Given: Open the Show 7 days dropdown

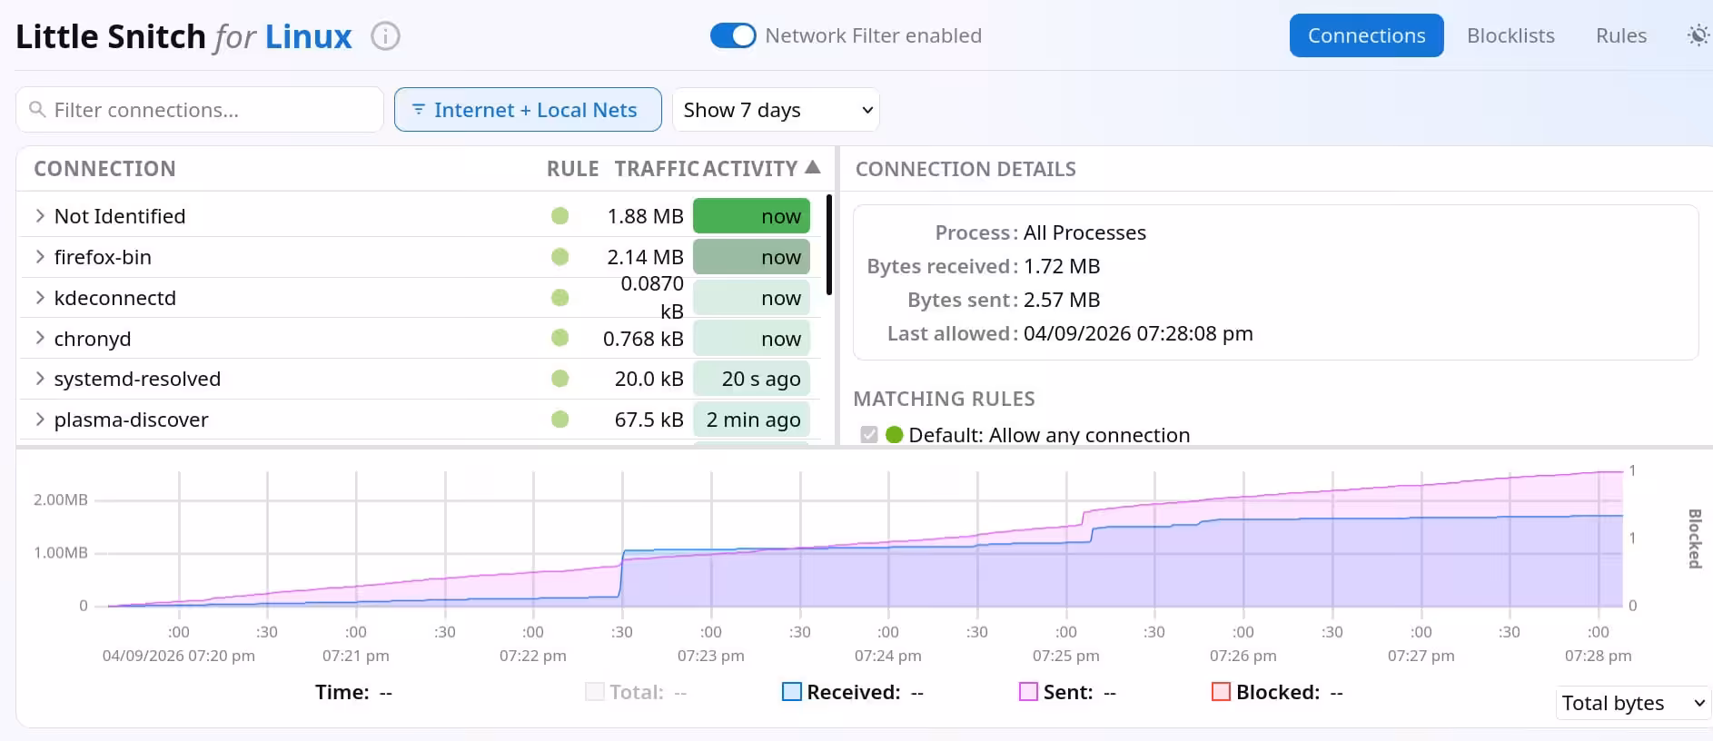Looking at the screenshot, I should 776,110.
